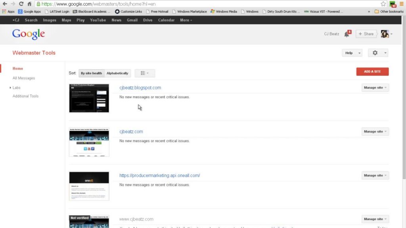Open the Windows Marketplace bookmark
The width and height of the screenshot is (406, 228).
pos(189,11)
